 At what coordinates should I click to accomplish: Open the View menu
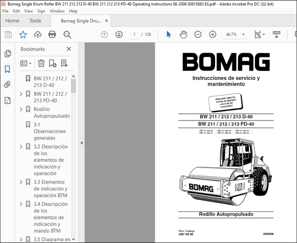(28, 11)
